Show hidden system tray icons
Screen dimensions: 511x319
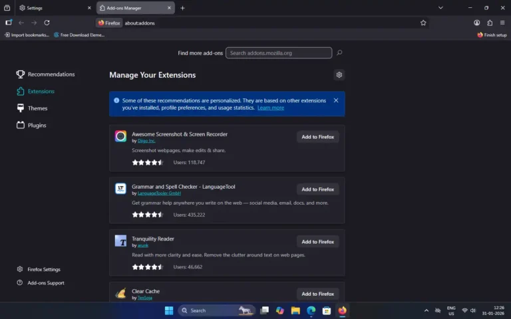click(426, 310)
